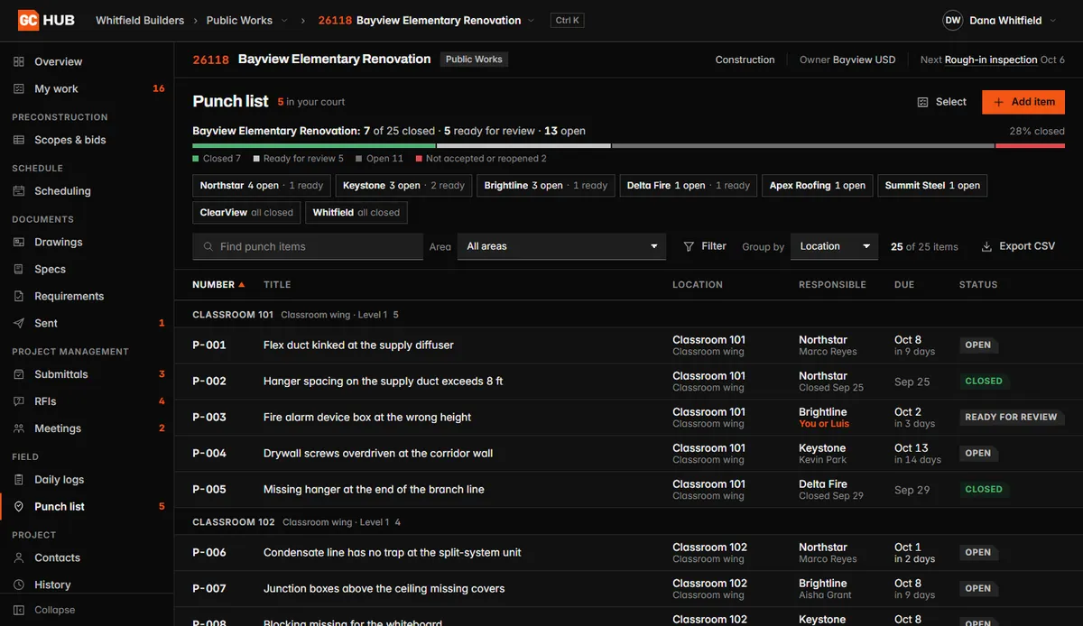Open the Rough-in inspection link
The image size is (1083, 626).
(x=991, y=60)
